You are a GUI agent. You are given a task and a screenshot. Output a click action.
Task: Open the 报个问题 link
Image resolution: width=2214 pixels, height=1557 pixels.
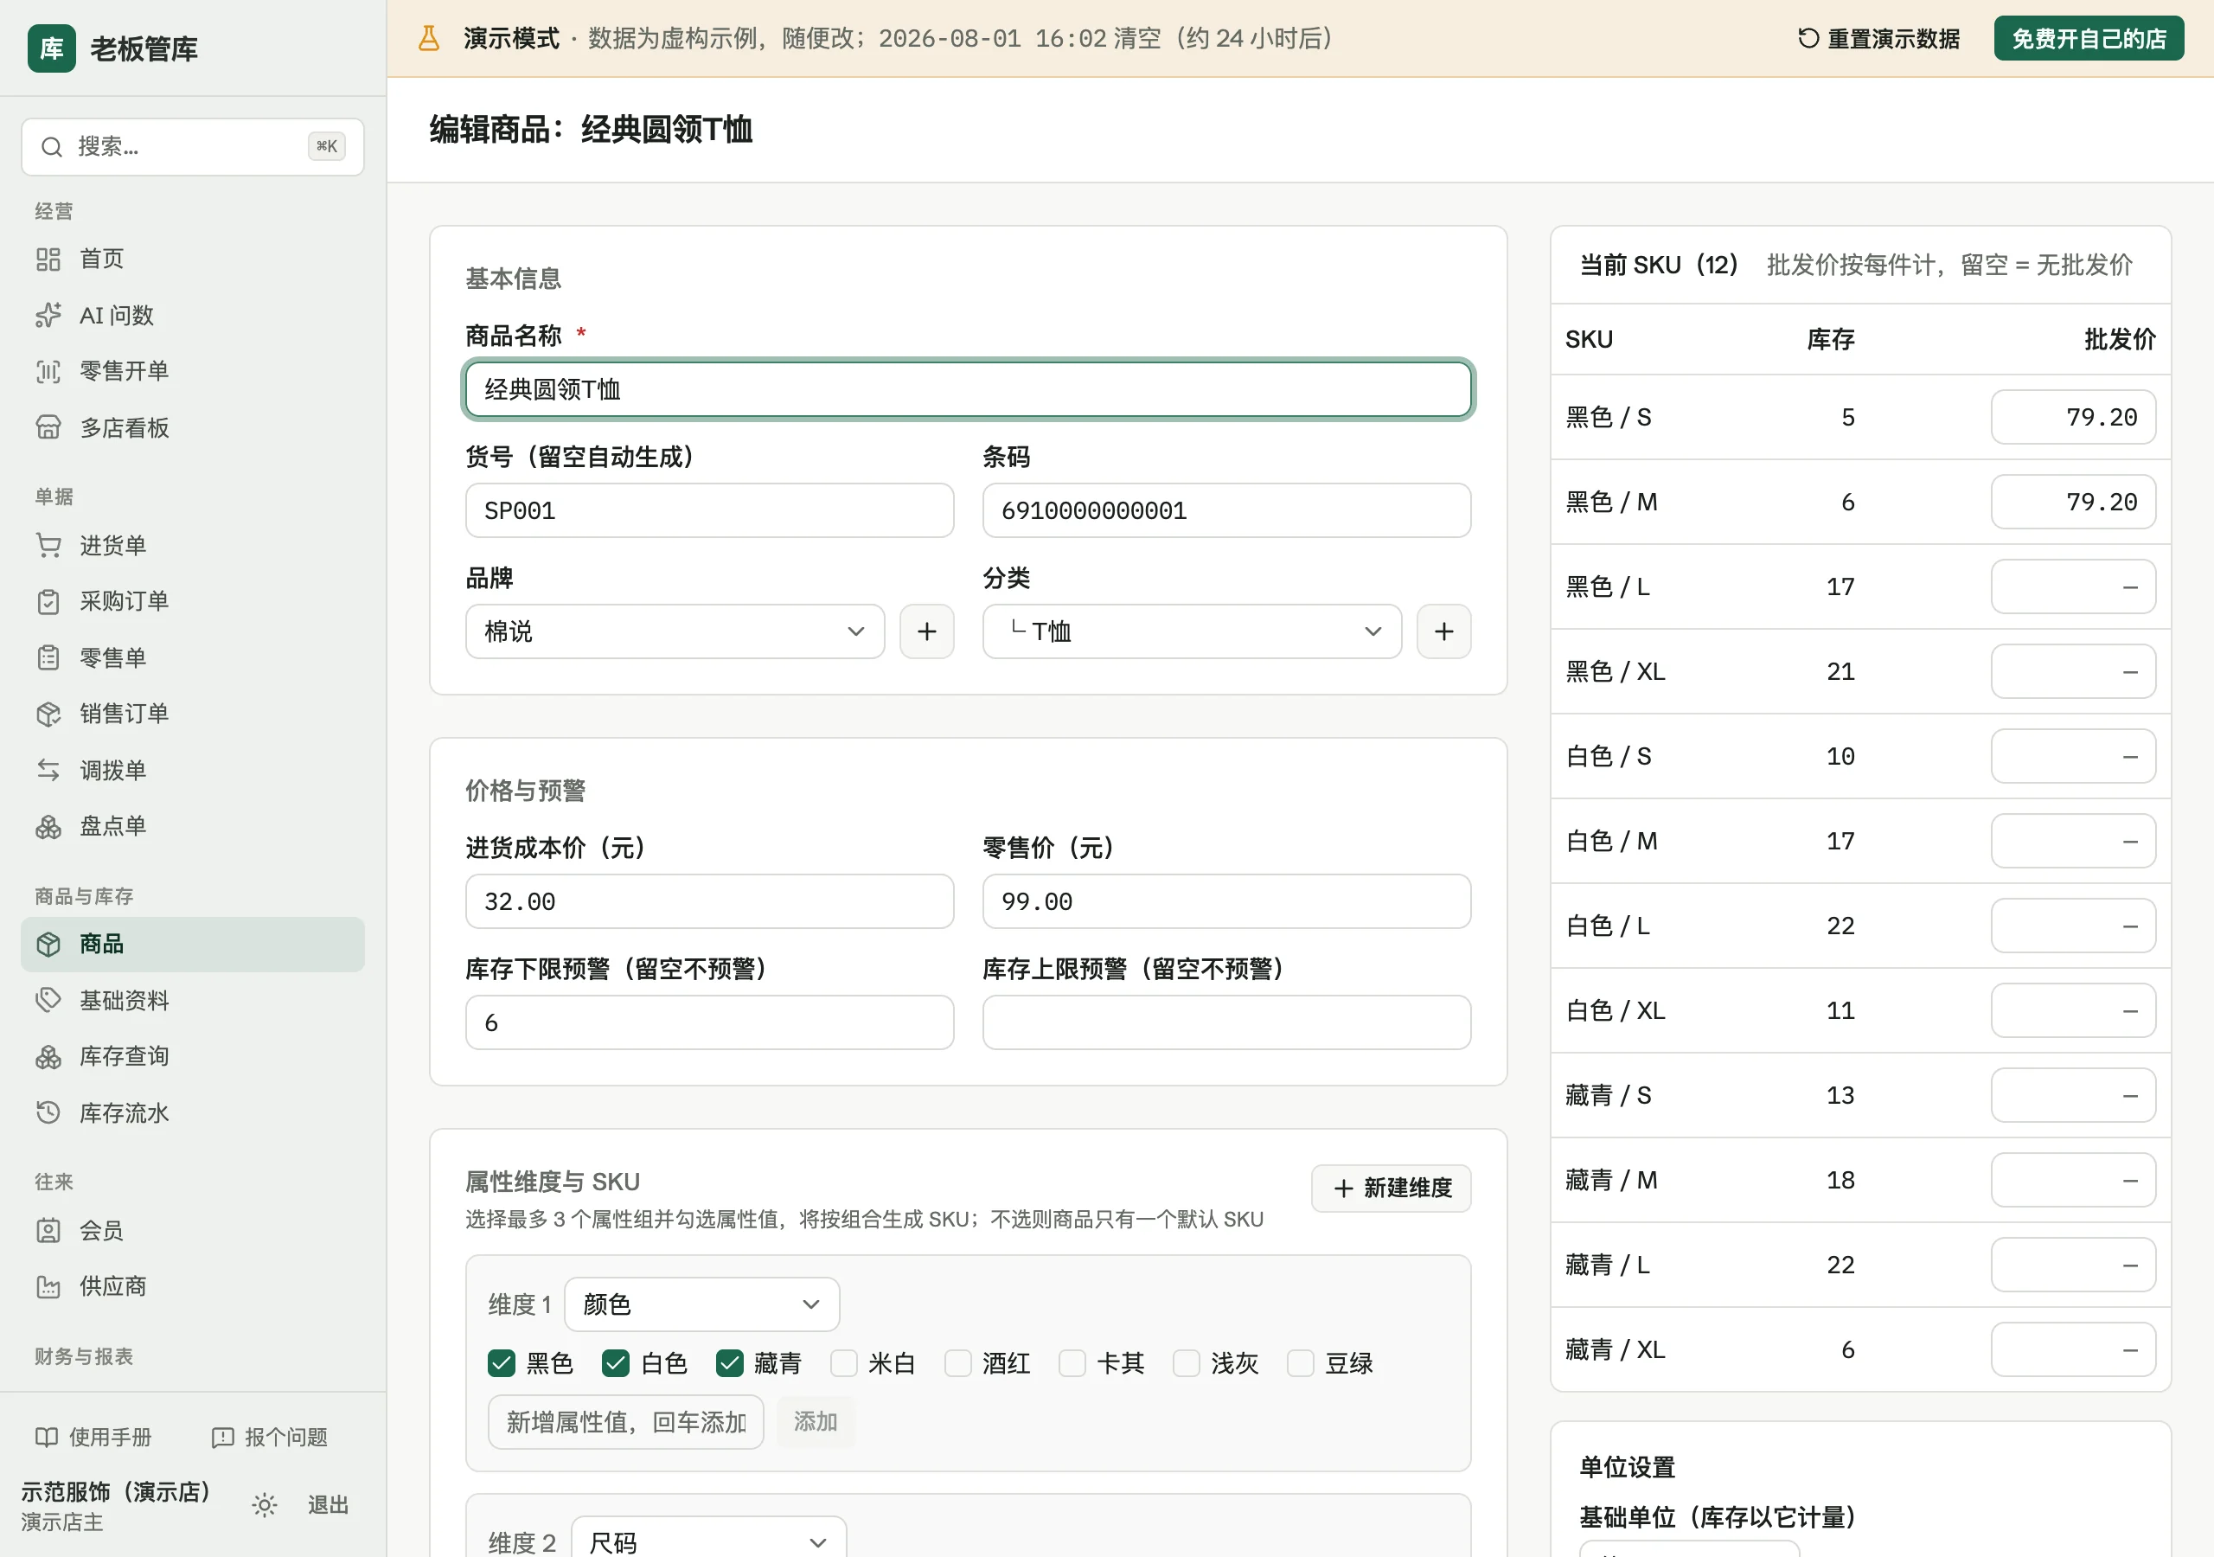[x=269, y=1438]
